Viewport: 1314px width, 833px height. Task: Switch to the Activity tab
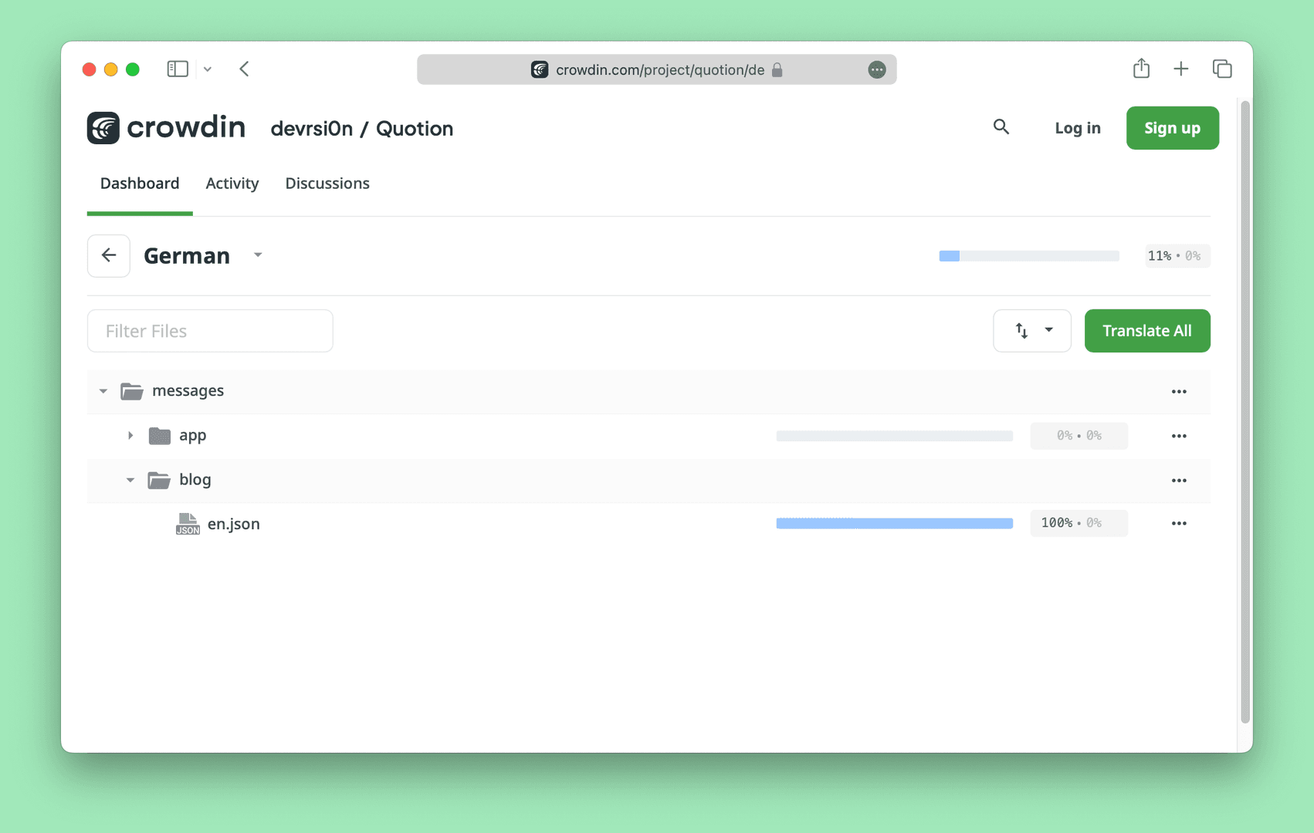tap(232, 184)
